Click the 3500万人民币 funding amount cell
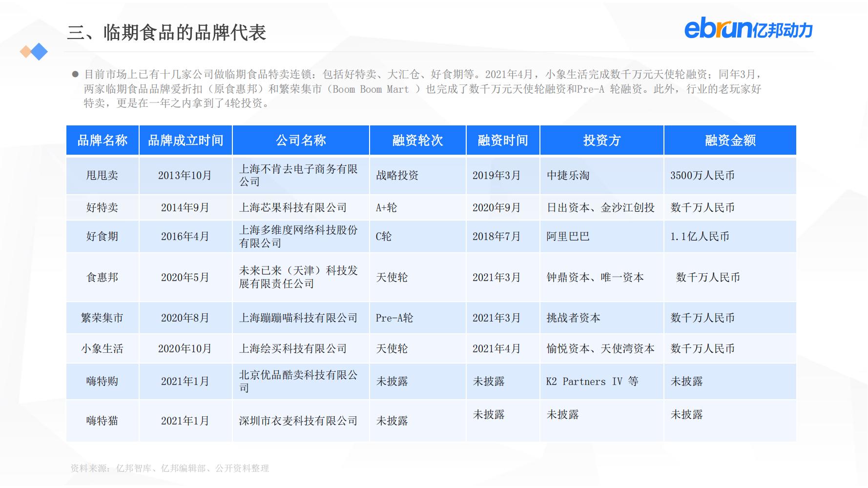 pyautogui.click(x=703, y=176)
